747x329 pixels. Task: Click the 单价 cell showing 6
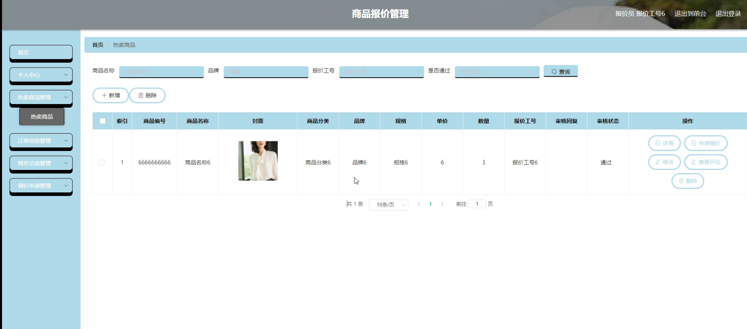442,163
